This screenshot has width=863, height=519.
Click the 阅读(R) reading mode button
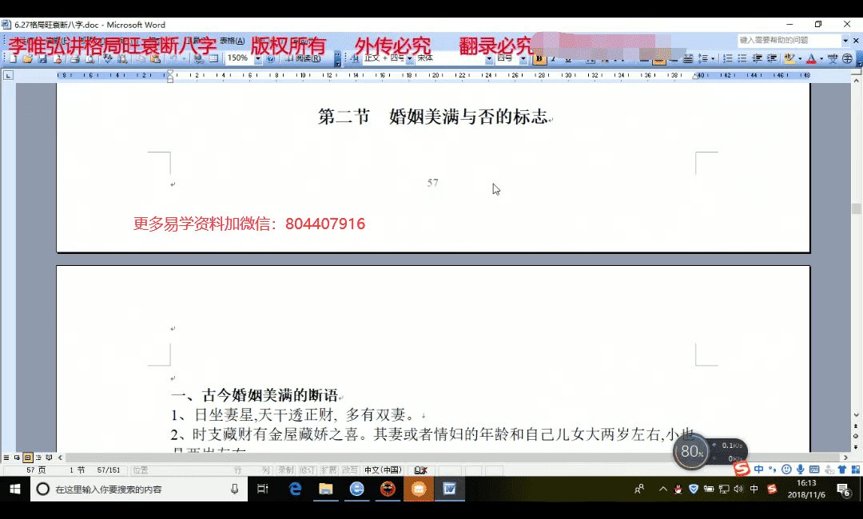(x=304, y=58)
